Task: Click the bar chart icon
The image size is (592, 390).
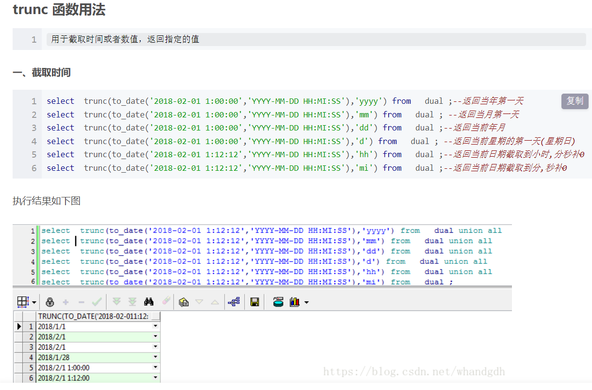Action: 295,302
